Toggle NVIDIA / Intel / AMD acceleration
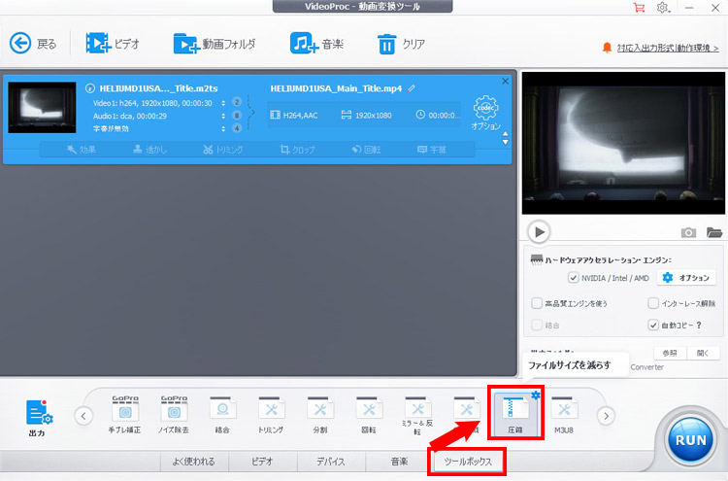 [x=573, y=278]
